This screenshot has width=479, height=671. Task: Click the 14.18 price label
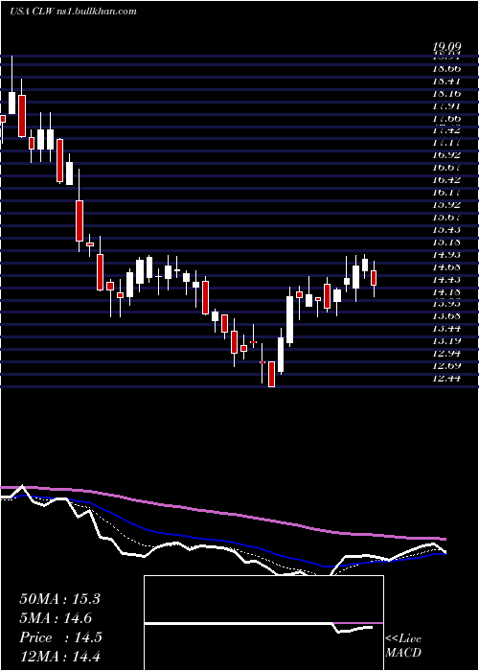(x=446, y=291)
